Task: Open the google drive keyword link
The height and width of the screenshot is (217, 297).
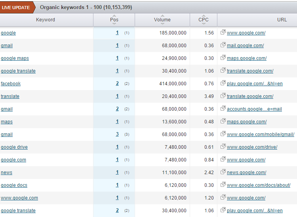Action: (x=14, y=147)
